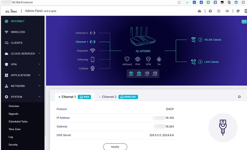Open LAN Clients link
247x150 pixels.
pyautogui.click(x=211, y=62)
